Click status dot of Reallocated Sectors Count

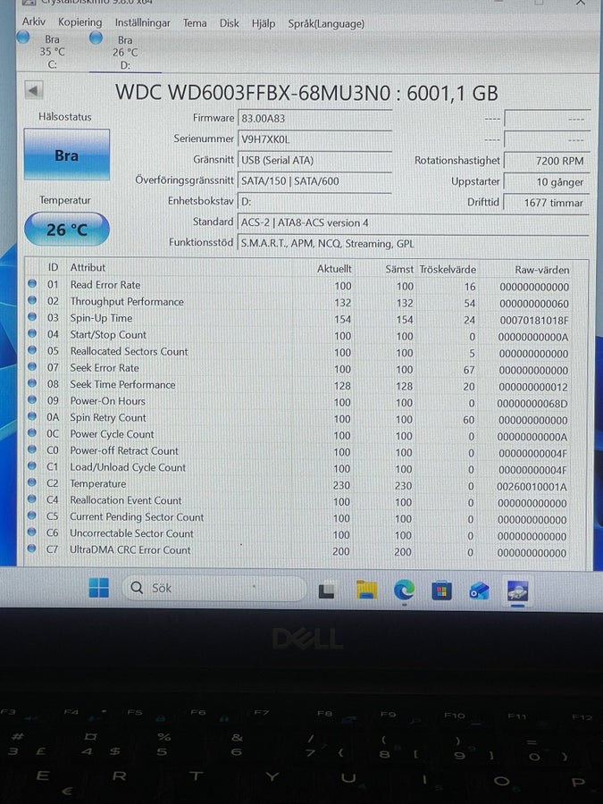click(32, 349)
